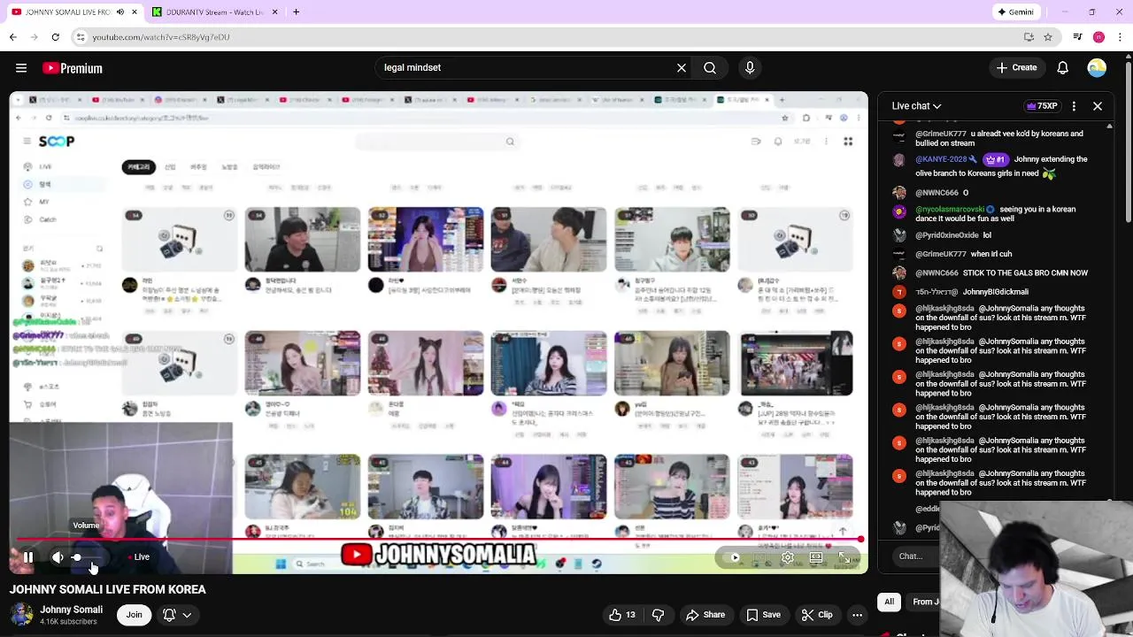Close the JOHNNY SOMALI LIVE tab

135,12
